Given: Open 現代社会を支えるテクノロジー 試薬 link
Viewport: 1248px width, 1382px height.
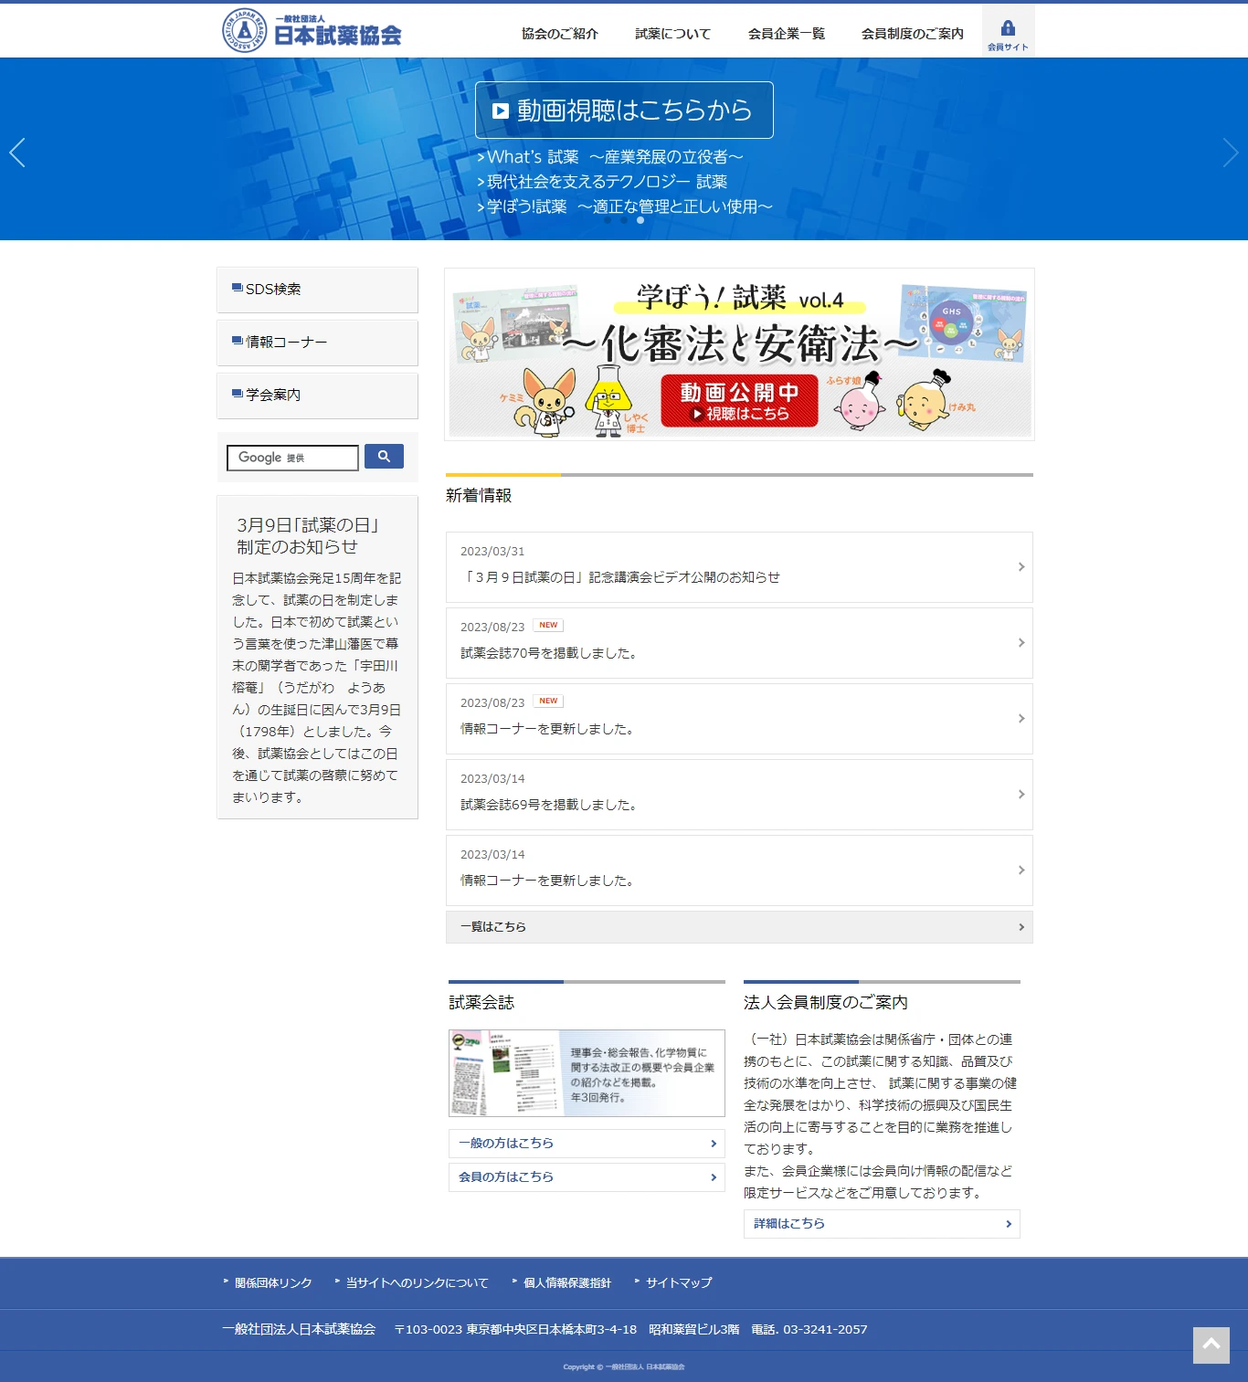Looking at the screenshot, I should pos(602,182).
